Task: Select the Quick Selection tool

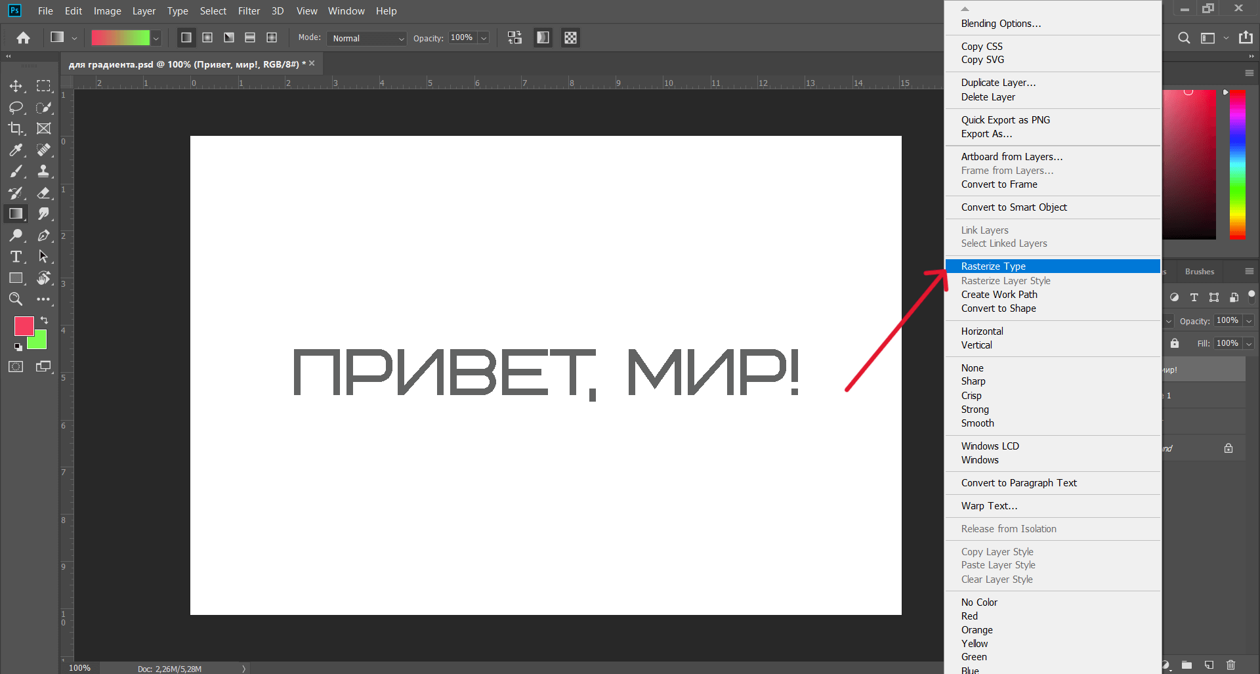Action: [44, 107]
